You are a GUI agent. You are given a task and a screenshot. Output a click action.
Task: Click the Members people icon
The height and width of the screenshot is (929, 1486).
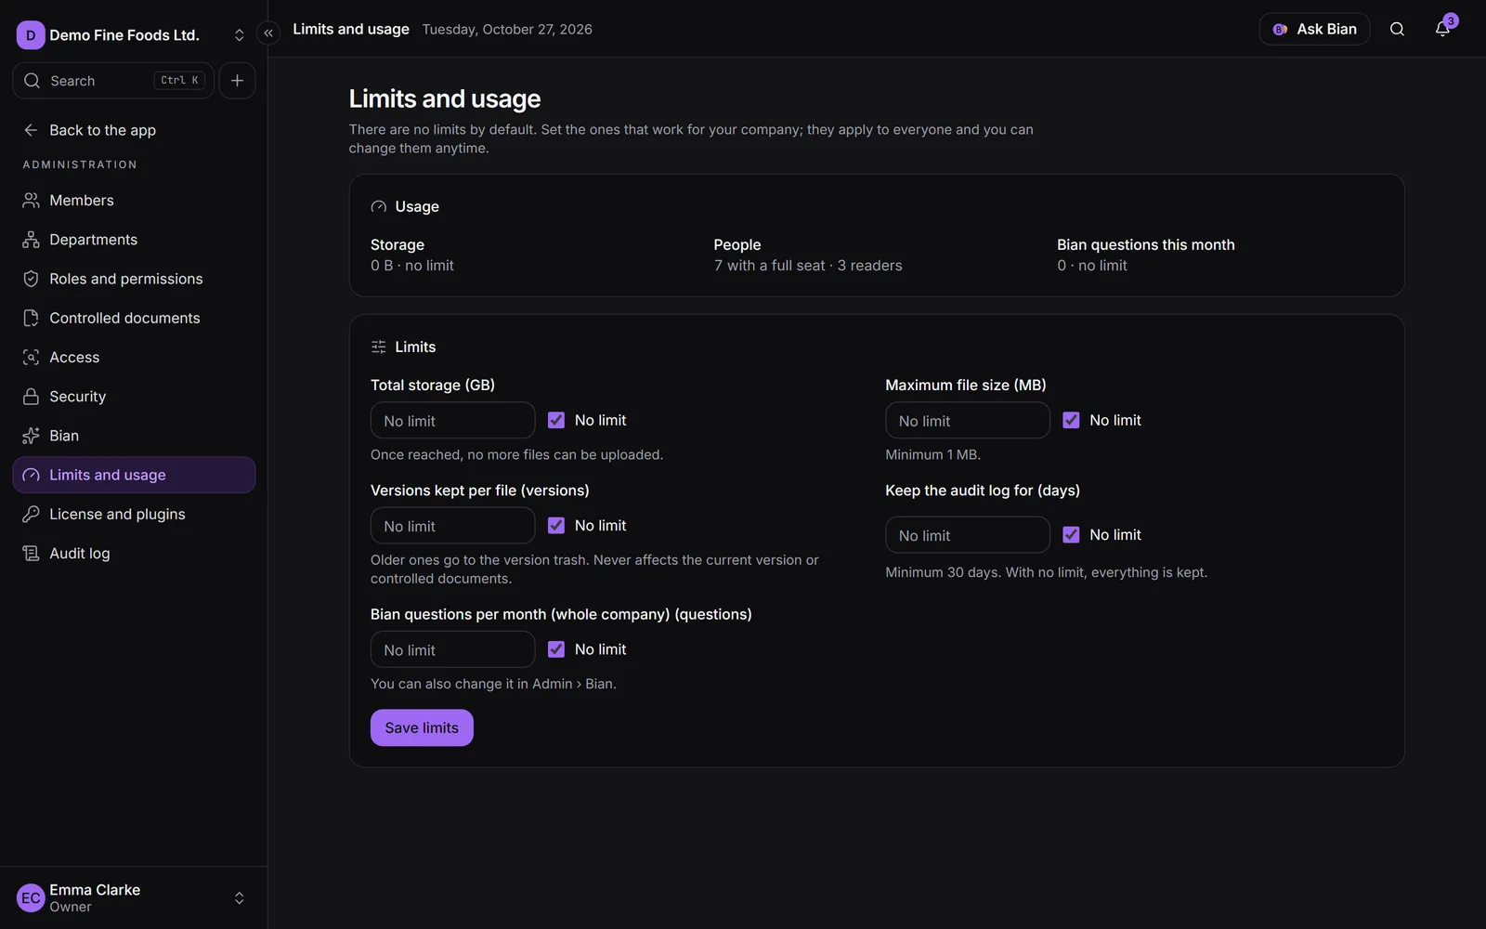31,201
